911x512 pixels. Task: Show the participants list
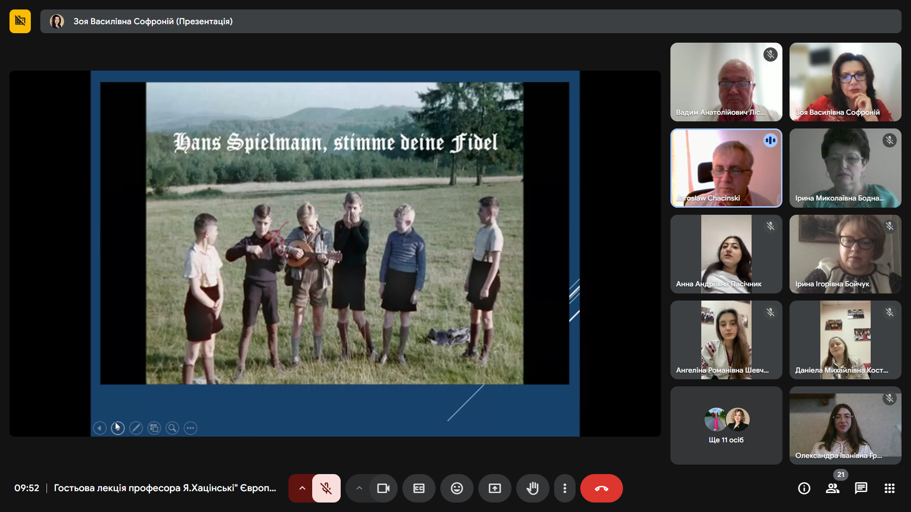point(833,488)
